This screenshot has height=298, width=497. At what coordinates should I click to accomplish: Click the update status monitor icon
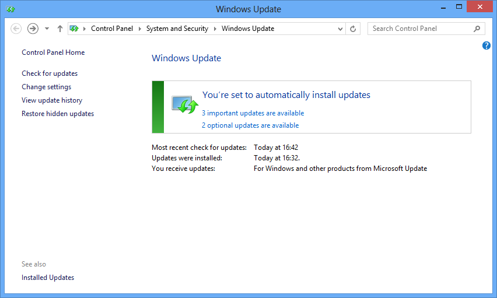[x=185, y=104]
